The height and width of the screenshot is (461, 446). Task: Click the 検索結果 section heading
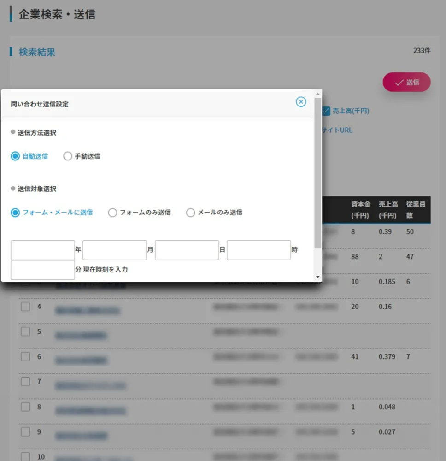pos(37,52)
